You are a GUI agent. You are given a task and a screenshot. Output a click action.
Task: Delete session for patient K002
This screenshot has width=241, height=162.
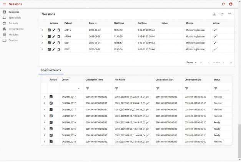coord(58,49)
